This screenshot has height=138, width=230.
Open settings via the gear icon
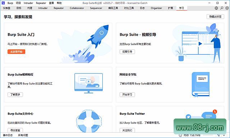[x=227, y=8]
